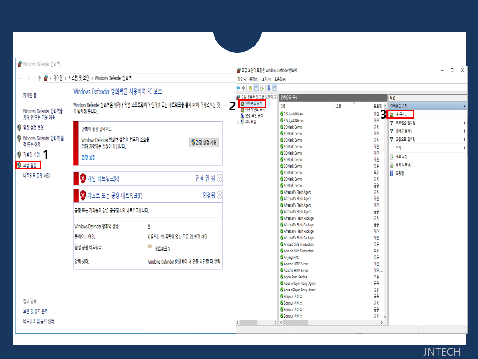Select 연결 보안 규칙 in the console tree

[254, 115]
